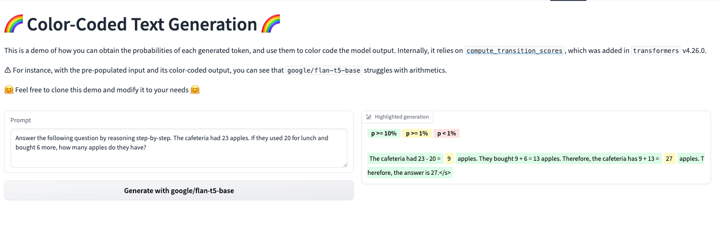Click the hugging face emoji after 'your needs'

coord(195,90)
